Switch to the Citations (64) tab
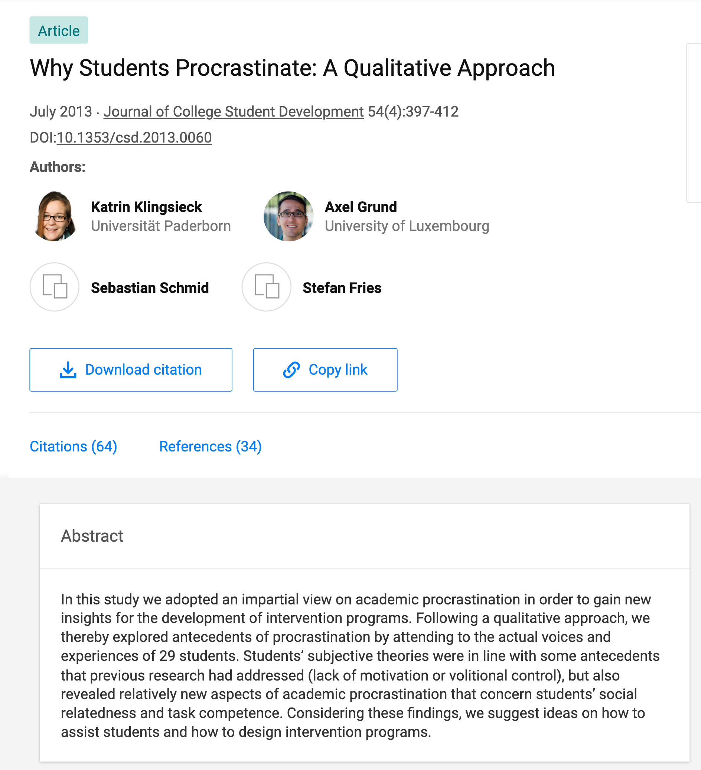 point(74,446)
